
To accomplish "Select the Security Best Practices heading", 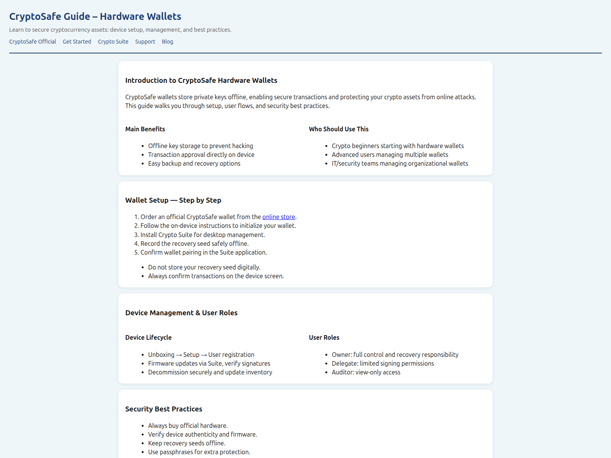I will 163,409.
